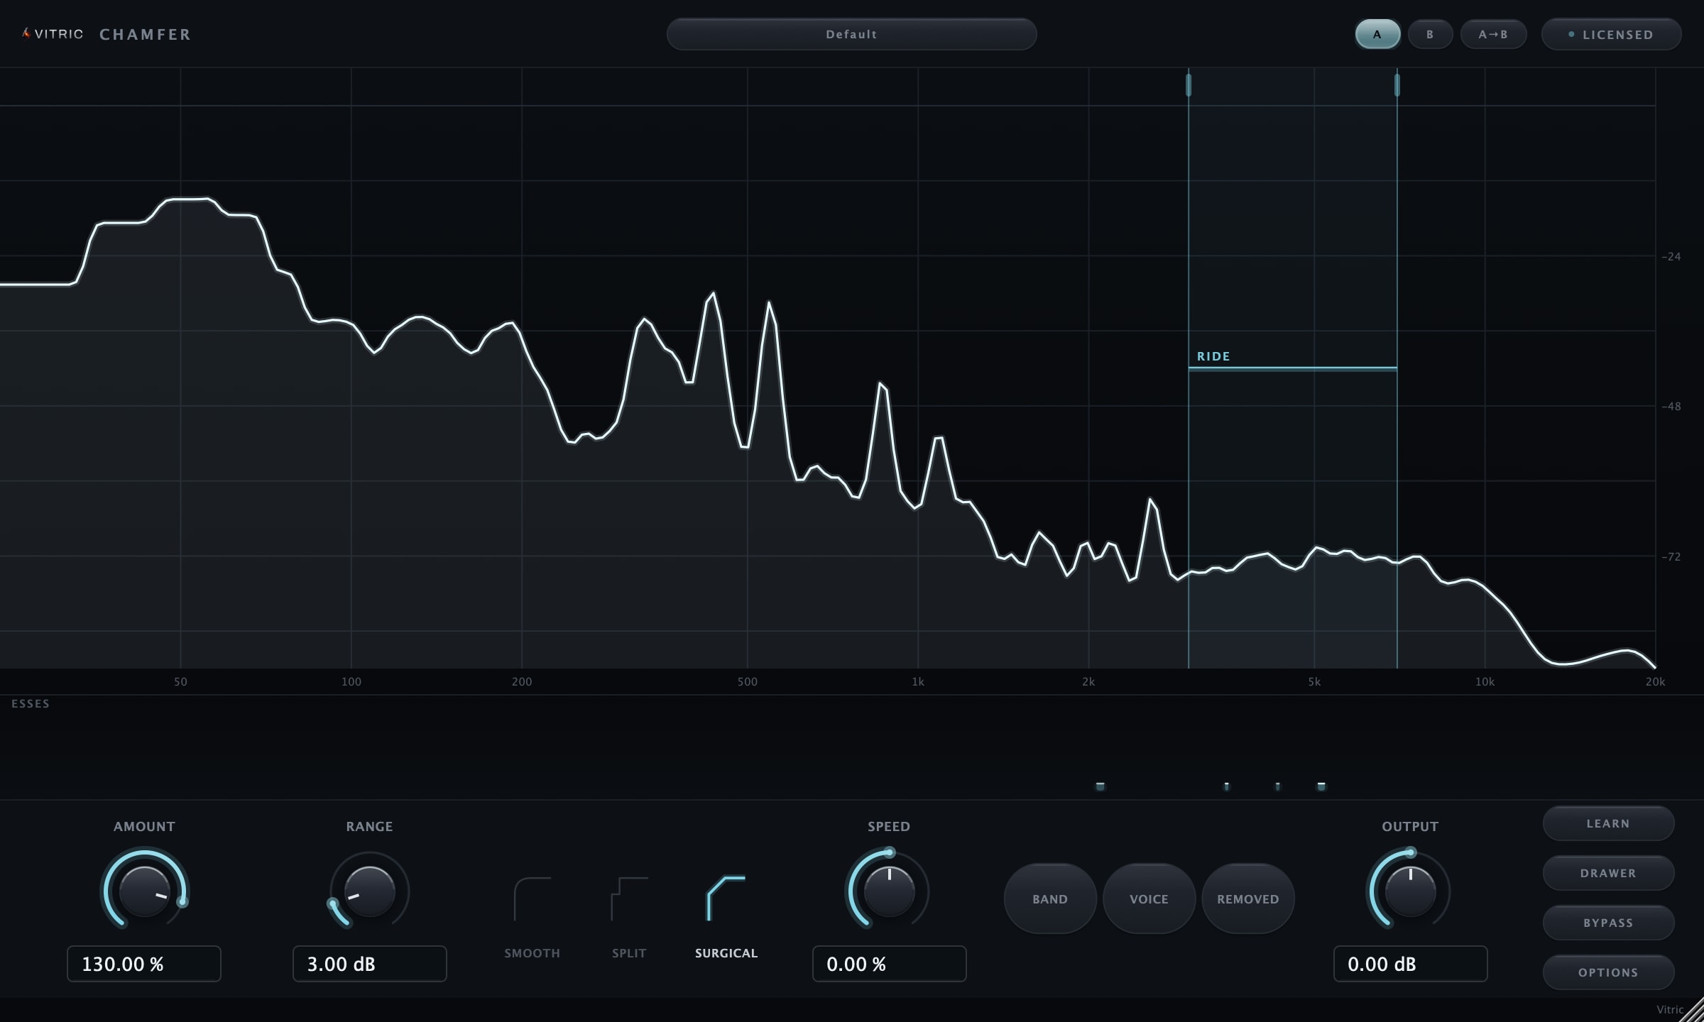
Task: Click the Vitric text in bottom corner
Action: coord(1670,1009)
